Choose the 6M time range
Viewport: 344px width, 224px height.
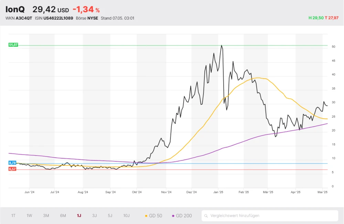click(x=63, y=216)
